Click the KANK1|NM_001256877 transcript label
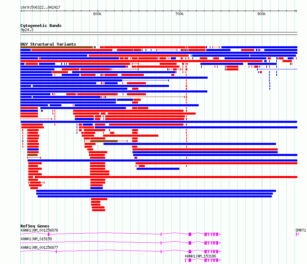 tap(39, 247)
